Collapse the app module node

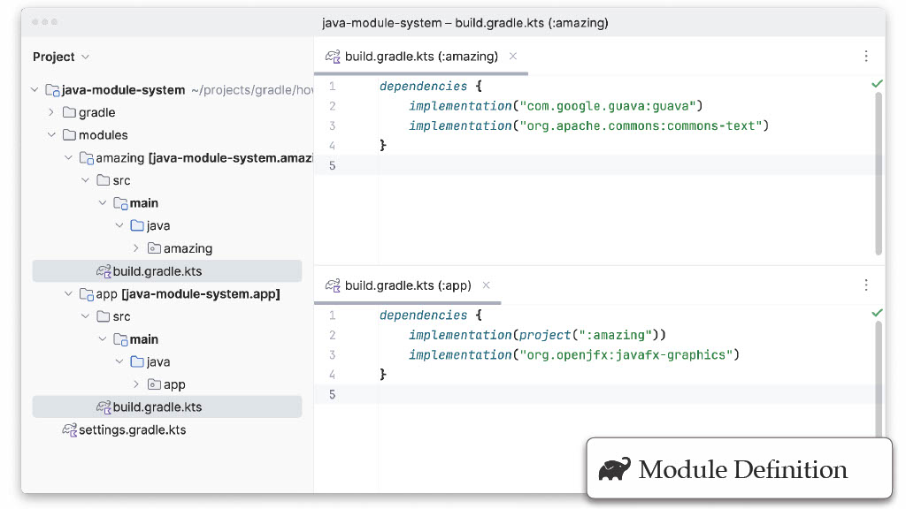tap(68, 293)
